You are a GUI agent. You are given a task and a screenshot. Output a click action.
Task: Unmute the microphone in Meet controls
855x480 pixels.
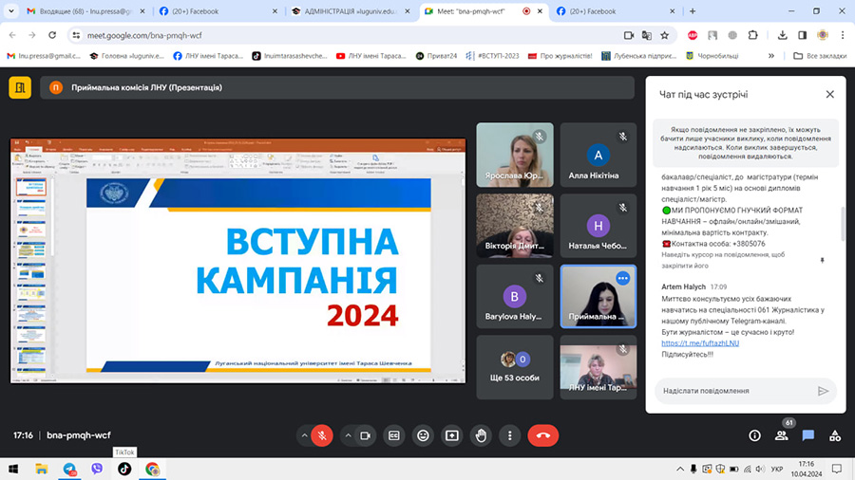(322, 435)
